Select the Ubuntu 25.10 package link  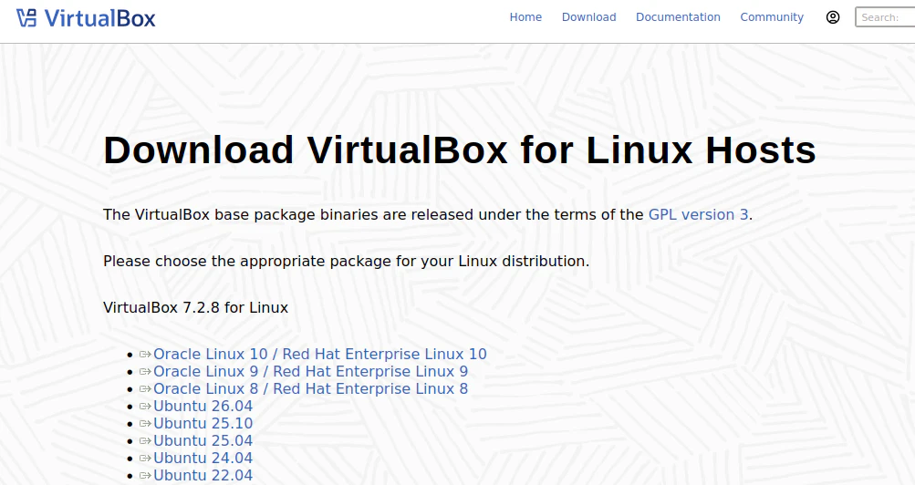[203, 424]
